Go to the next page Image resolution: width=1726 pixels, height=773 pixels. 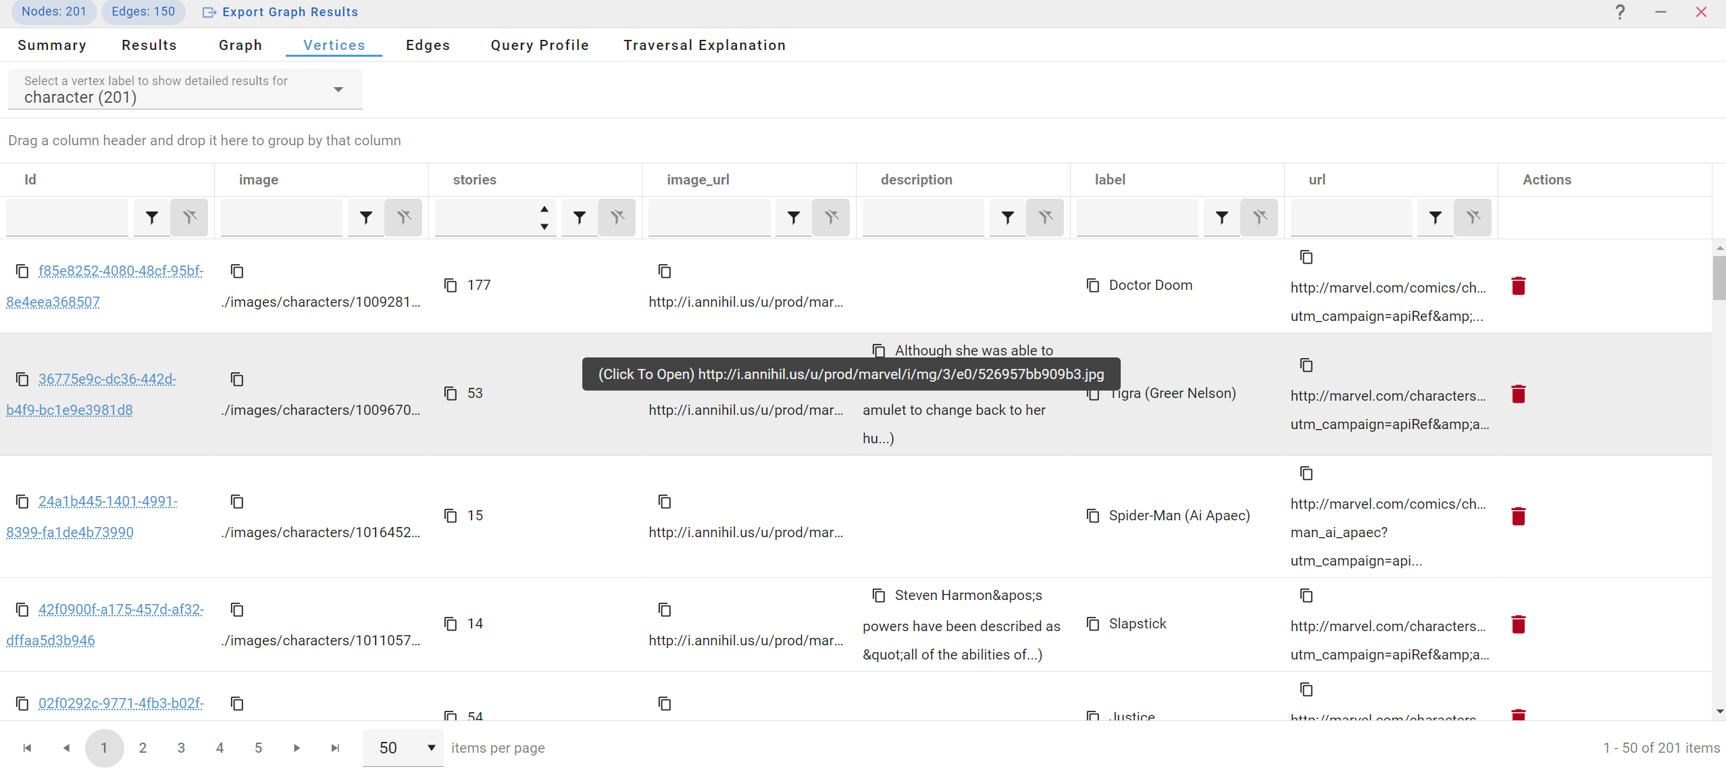(x=297, y=748)
